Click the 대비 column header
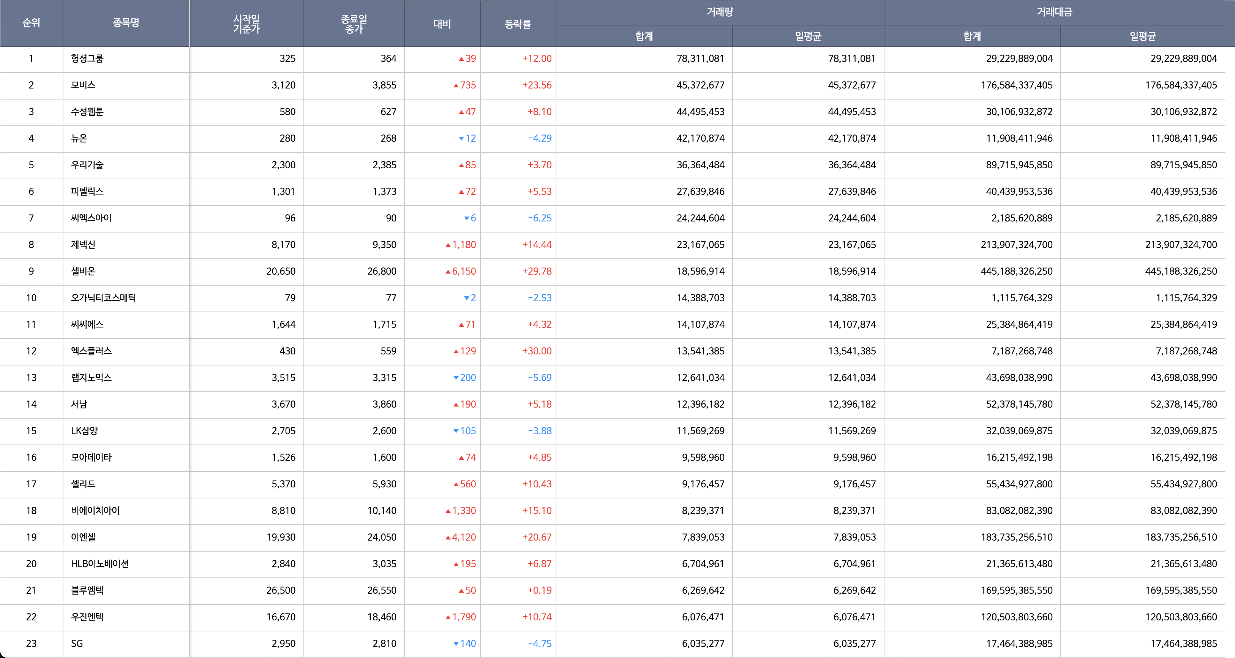The image size is (1235, 658). click(442, 24)
